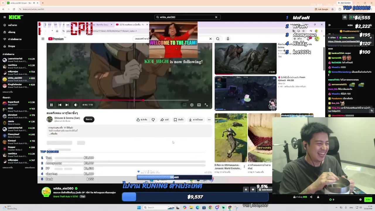The width and height of the screenshot is (375, 211).
Task: Open FFV1 channel in recommended list
Action: tap(19, 110)
